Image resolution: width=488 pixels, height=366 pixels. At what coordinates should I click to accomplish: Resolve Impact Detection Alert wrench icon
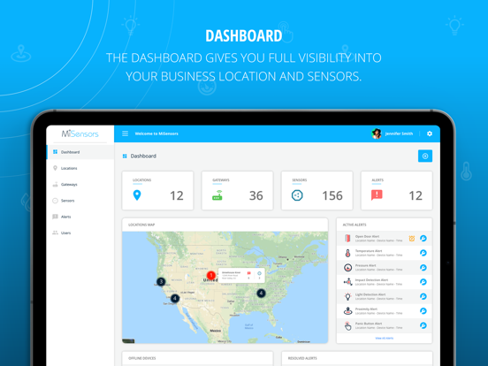click(423, 282)
